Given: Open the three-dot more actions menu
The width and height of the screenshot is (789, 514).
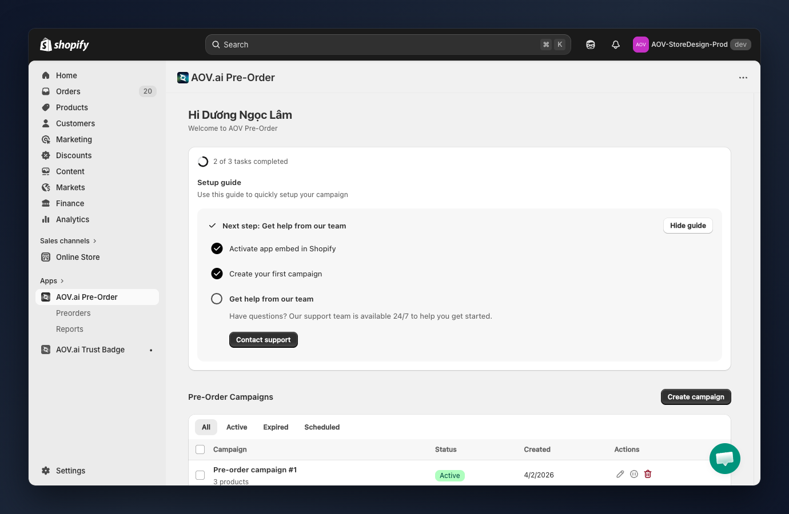Looking at the screenshot, I should click(x=743, y=78).
